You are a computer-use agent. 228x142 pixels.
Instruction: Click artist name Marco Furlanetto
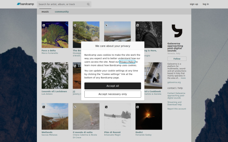pos(50,53)
